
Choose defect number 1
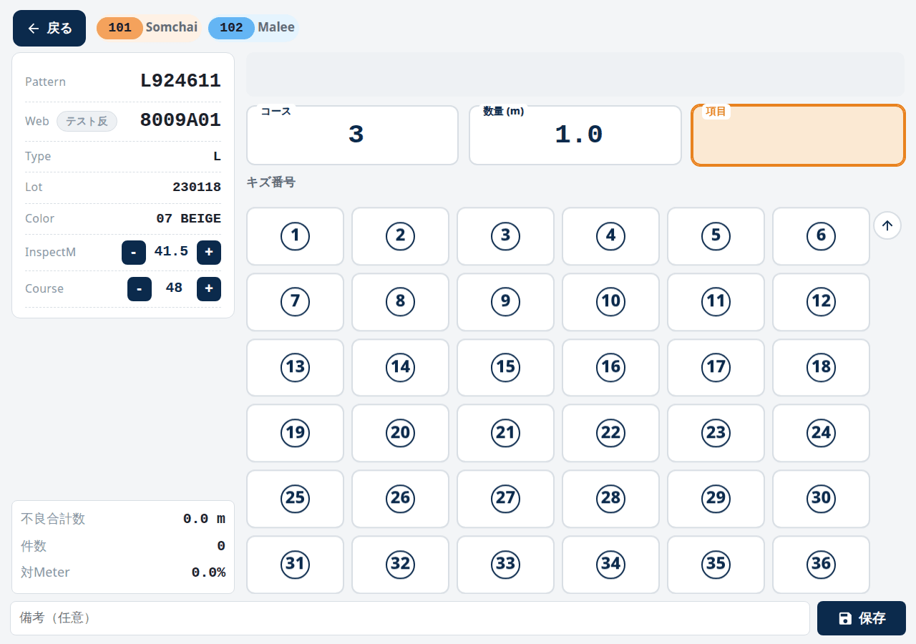pyautogui.click(x=295, y=236)
